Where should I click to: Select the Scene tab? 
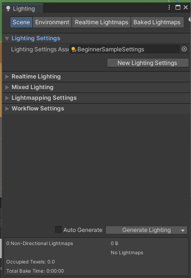pyautogui.click(x=21, y=22)
